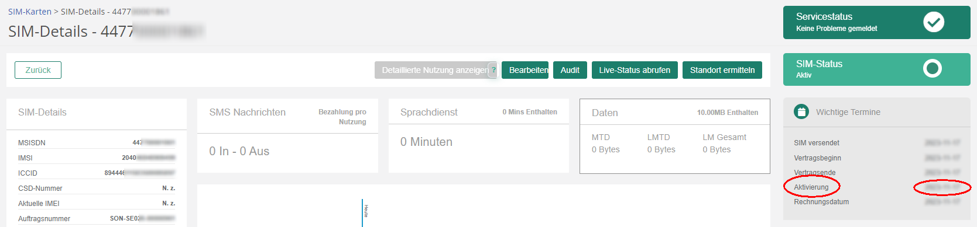Screen dimensions: 977x227
Task: Click the SMS Nachrichten card heading
Action: [x=248, y=112]
